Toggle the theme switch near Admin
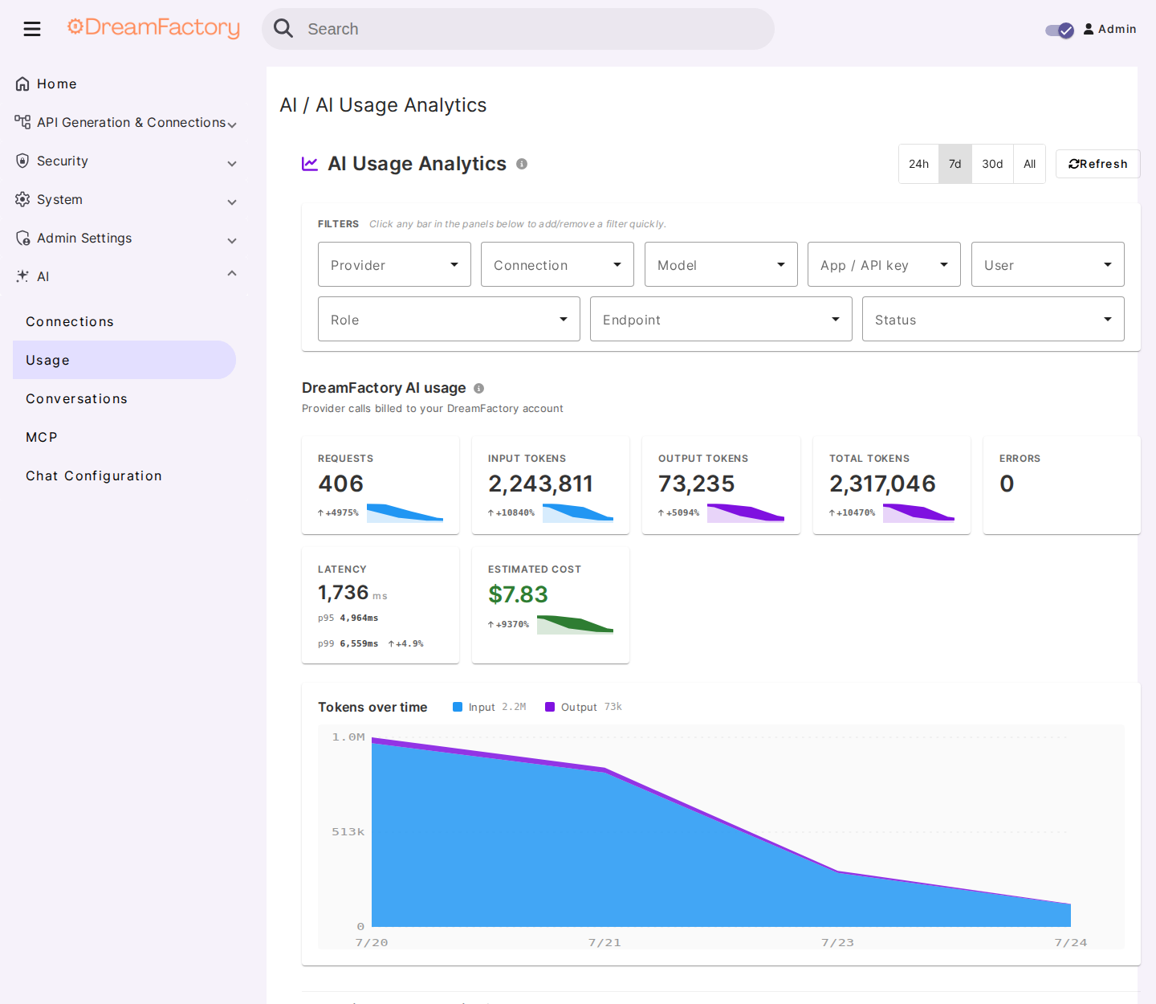 tap(1060, 30)
